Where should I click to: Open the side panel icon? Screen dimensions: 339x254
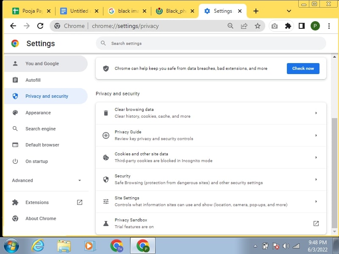pos(301,26)
